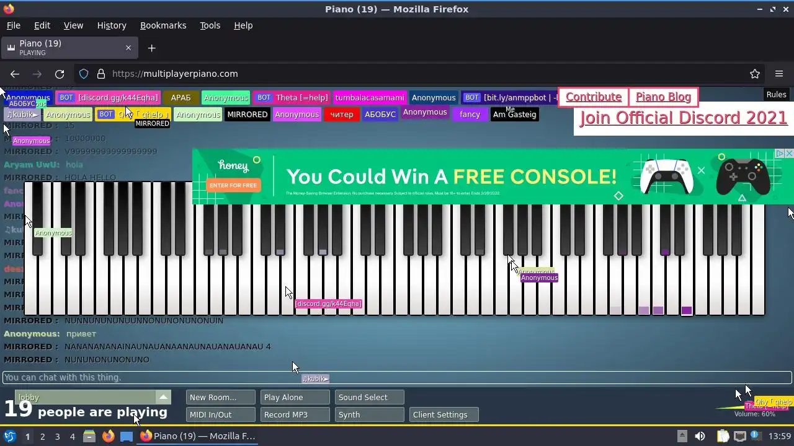Select bot user Theta [=help]
The width and height of the screenshot is (794, 446).
coord(292,97)
